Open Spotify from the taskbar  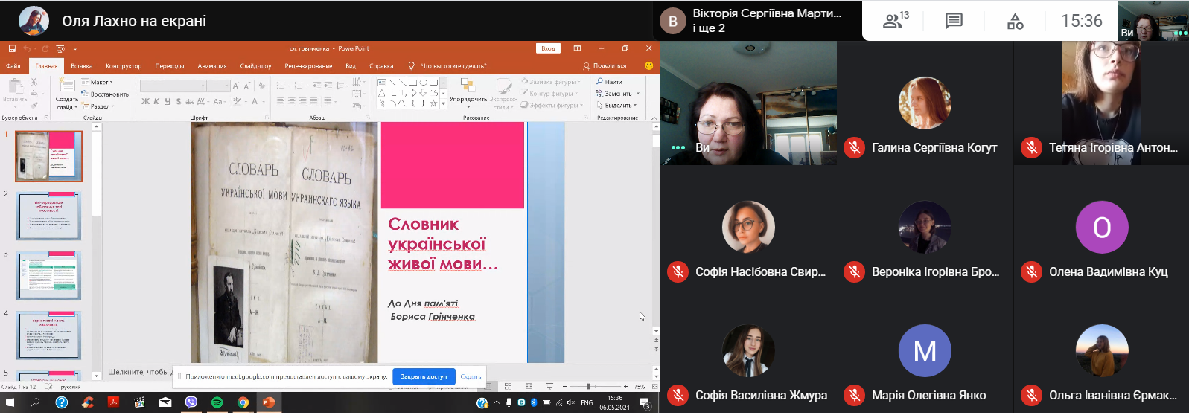(x=217, y=402)
